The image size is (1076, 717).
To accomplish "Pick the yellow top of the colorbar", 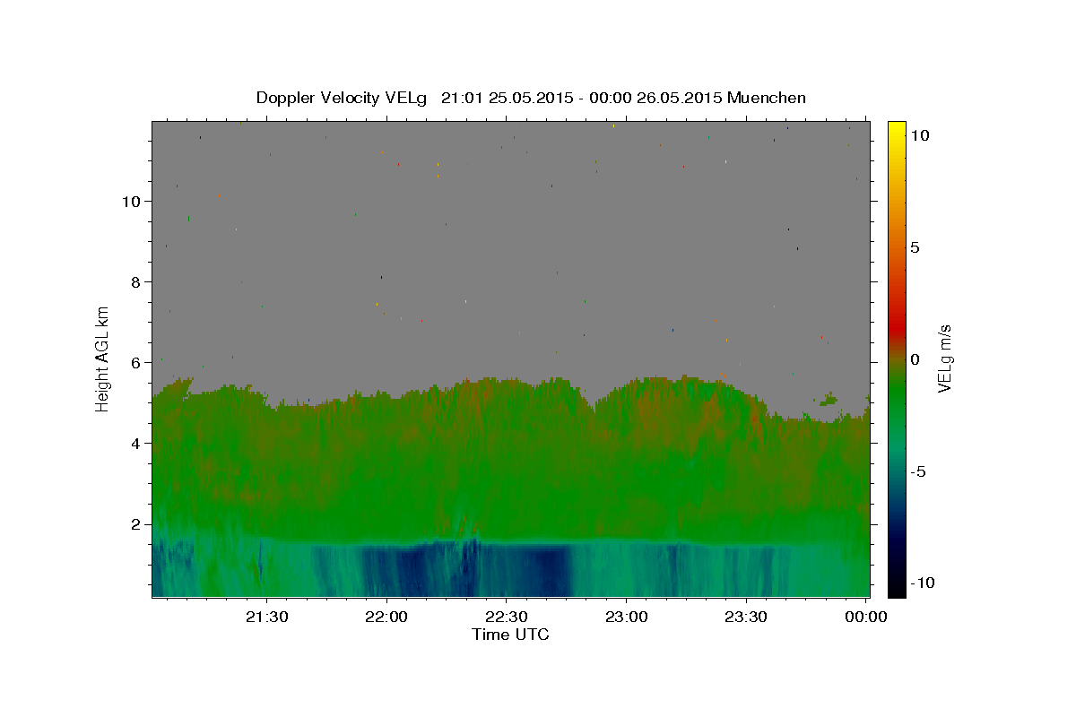I will click(x=896, y=127).
